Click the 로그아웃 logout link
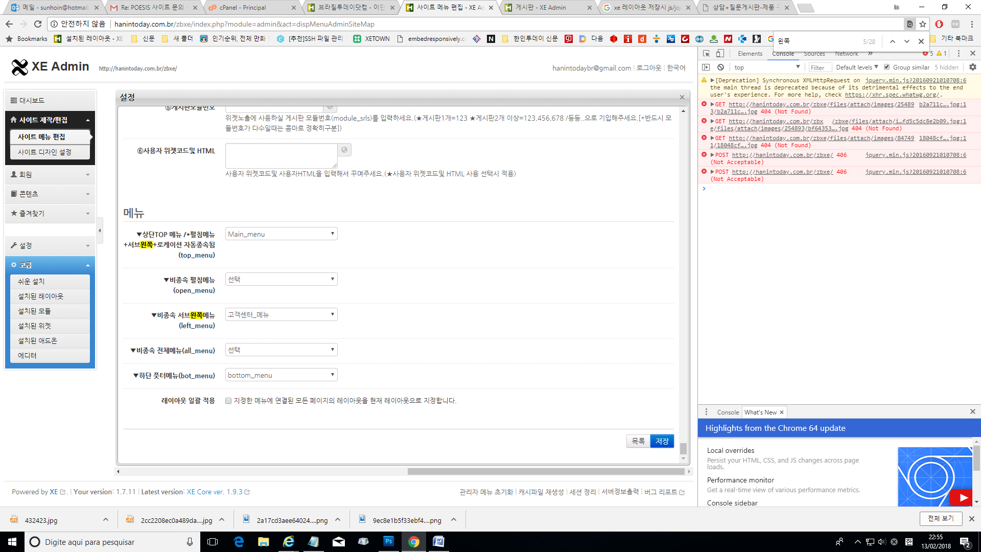 (647, 67)
